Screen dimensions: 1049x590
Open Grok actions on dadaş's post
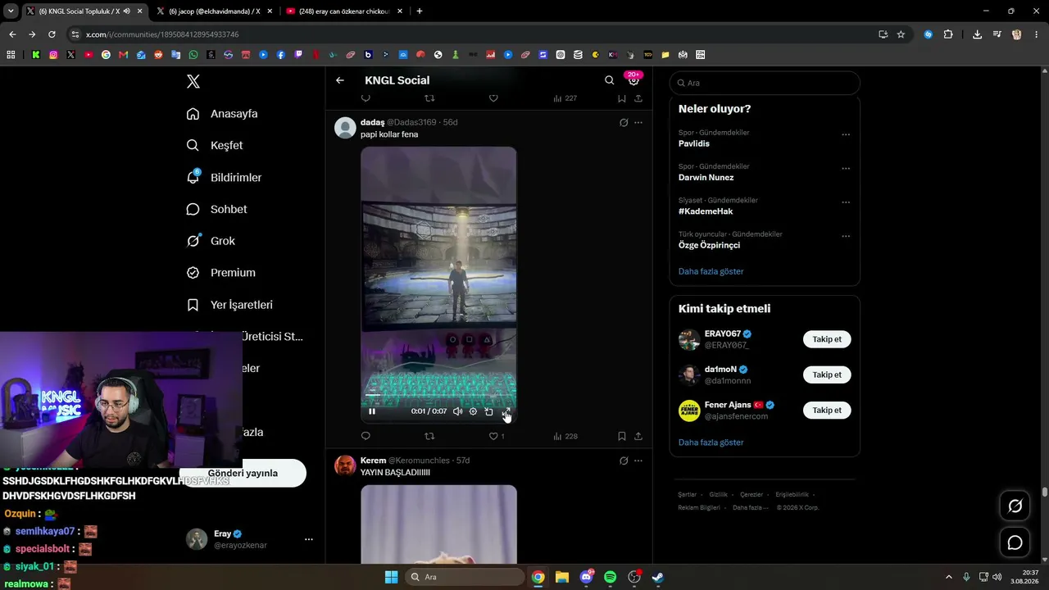pyautogui.click(x=624, y=123)
